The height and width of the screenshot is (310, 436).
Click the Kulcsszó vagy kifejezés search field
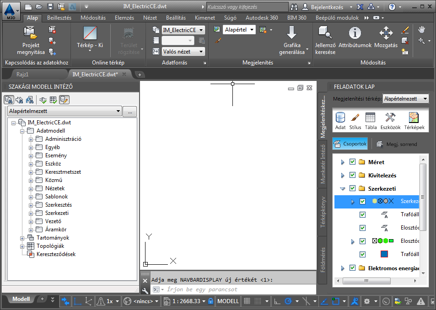coord(247,7)
